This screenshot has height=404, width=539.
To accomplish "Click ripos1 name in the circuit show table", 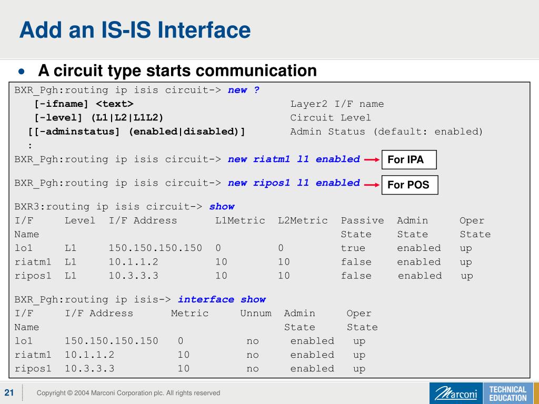I will click(33, 276).
